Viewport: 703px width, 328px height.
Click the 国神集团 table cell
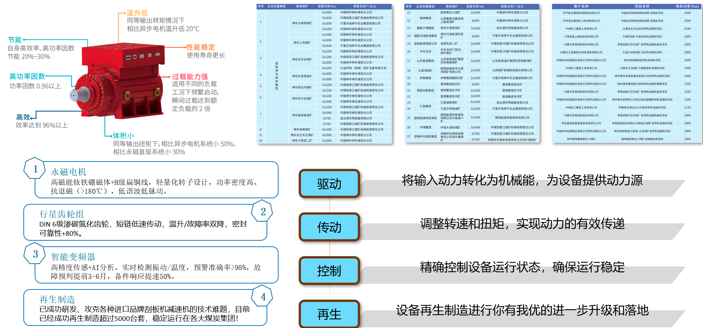point(425,18)
